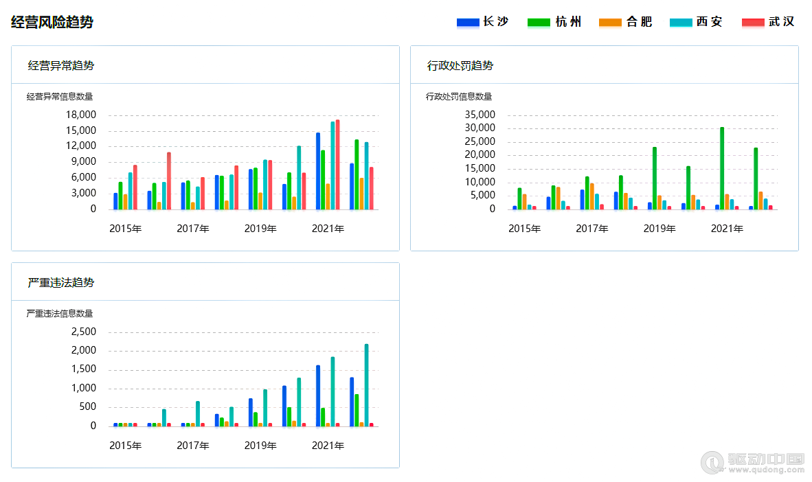Click 2017年 label in 行政处罚 chart
Viewport: 812px width, 482px height.
tap(592, 229)
